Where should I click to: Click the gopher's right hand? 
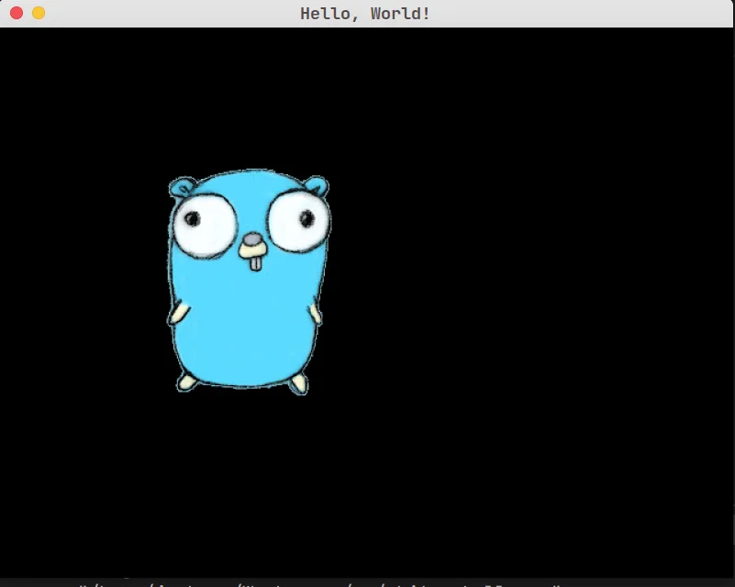tap(315, 314)
